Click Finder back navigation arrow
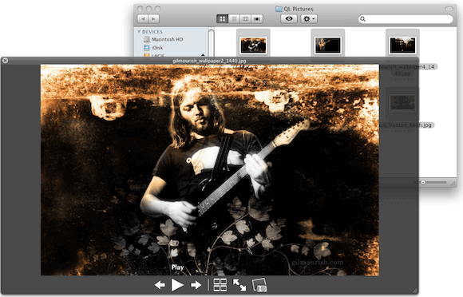463x297 pixels. (143, 19)
